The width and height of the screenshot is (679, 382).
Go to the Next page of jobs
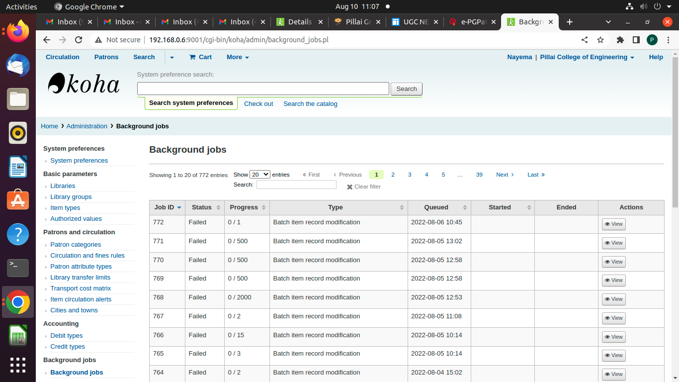[x=505, y=175]
